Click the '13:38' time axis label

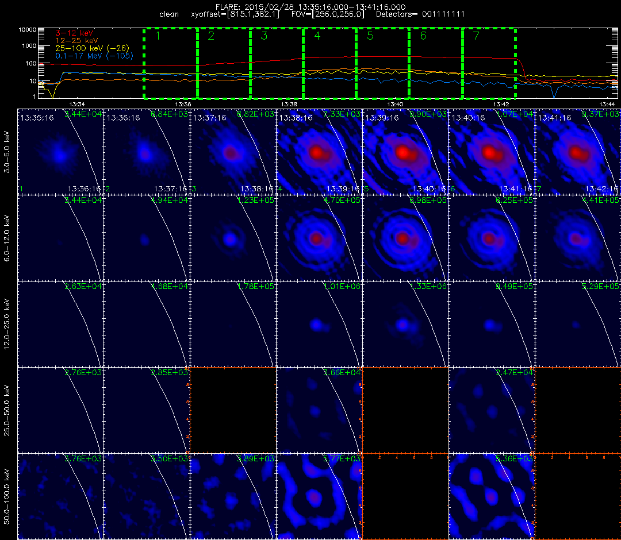(289, 104)
